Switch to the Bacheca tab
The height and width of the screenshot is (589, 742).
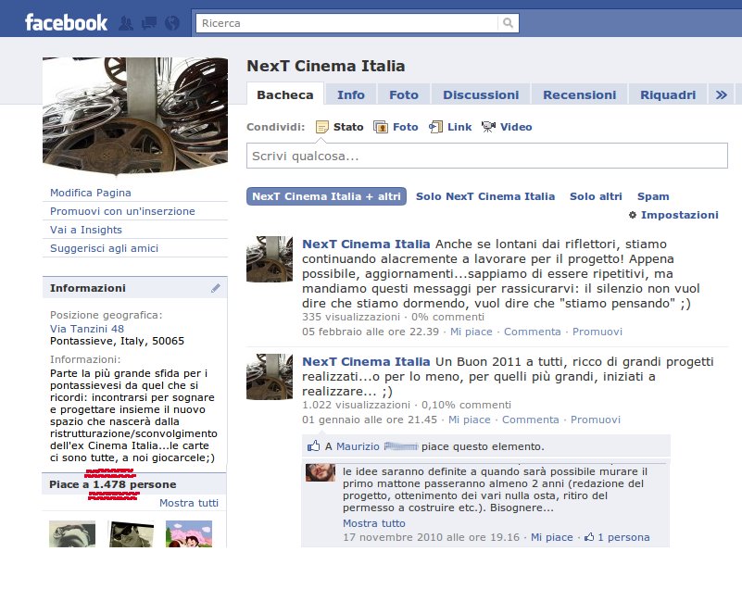tap(285, 94)
